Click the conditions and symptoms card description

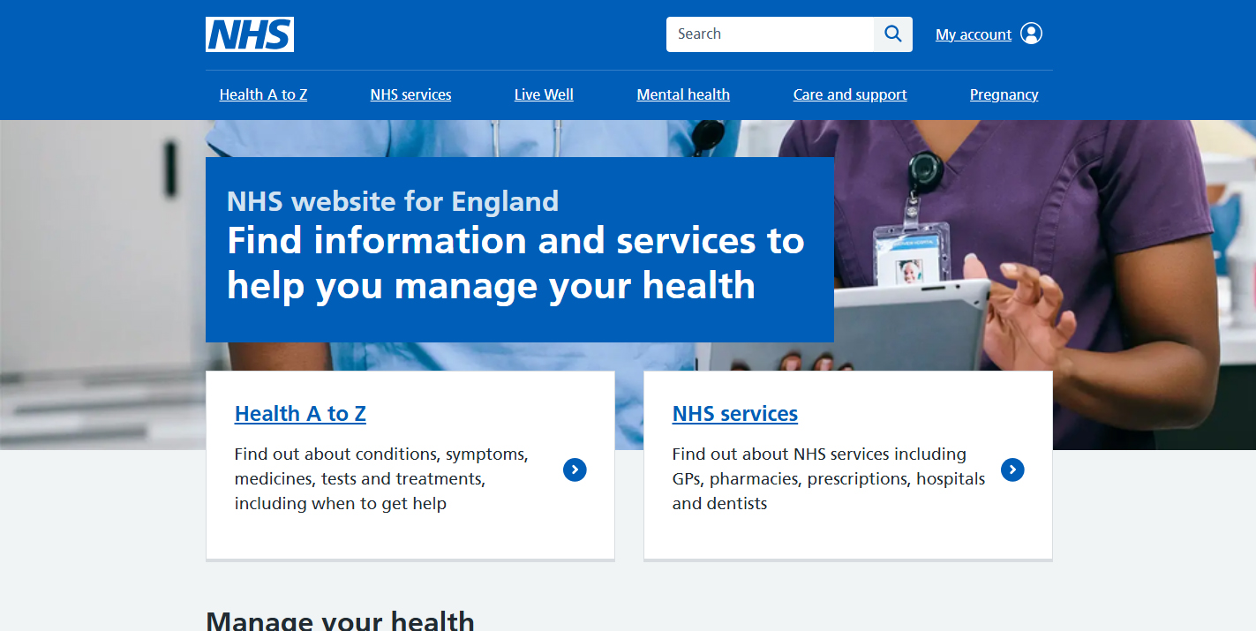[x=381, y=479]
